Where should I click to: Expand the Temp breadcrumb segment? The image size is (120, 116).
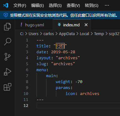click(x=99, y=34)
